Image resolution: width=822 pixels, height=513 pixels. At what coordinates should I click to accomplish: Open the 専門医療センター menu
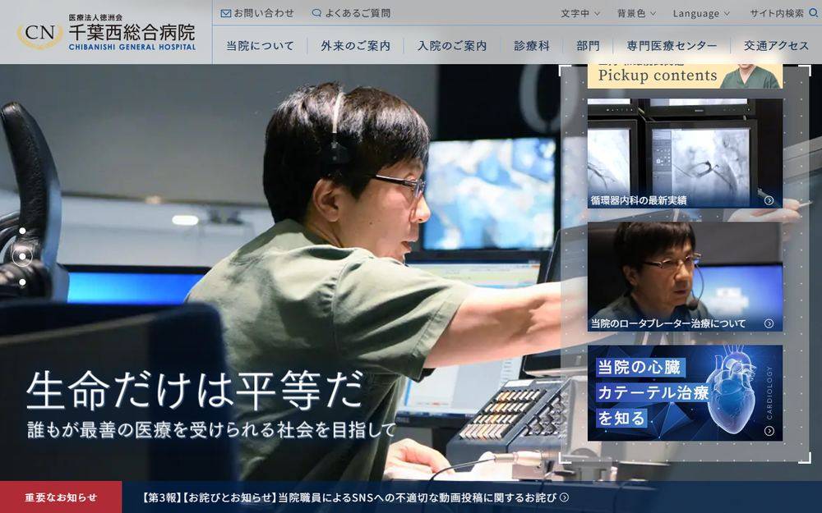point(672,46)
